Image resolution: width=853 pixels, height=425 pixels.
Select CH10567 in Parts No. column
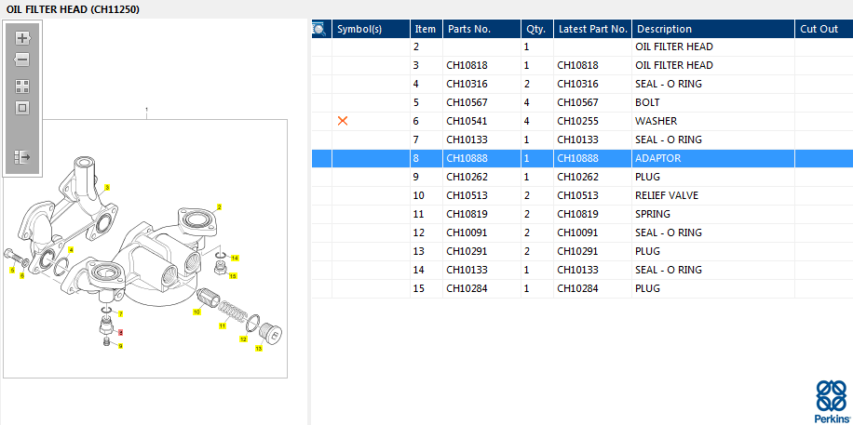(x=467, y=102)
